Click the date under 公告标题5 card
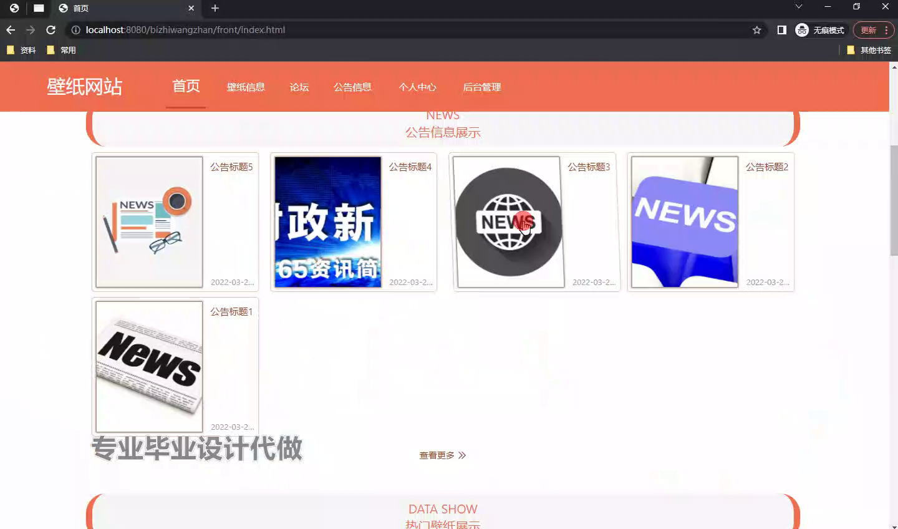 click(232, 282)
